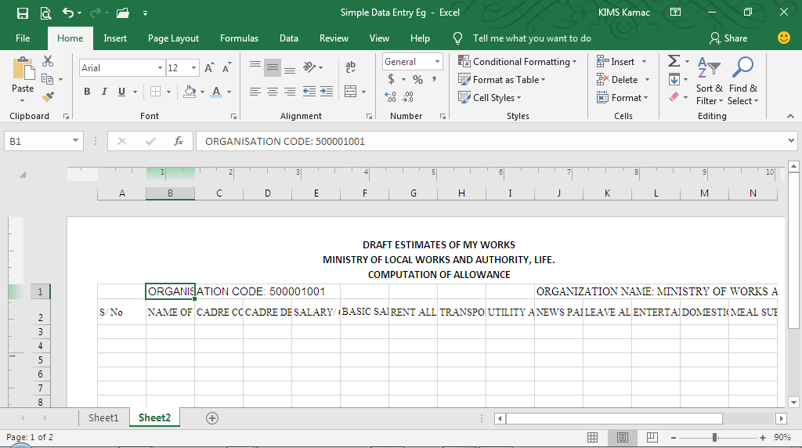Open the Font name dropdown
This screenshot has height=448, width=802.
(x=160, y=68)
